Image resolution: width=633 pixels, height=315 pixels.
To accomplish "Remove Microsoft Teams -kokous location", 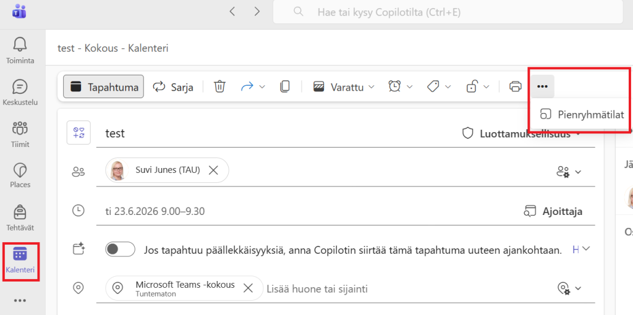I will click(248, 288).
